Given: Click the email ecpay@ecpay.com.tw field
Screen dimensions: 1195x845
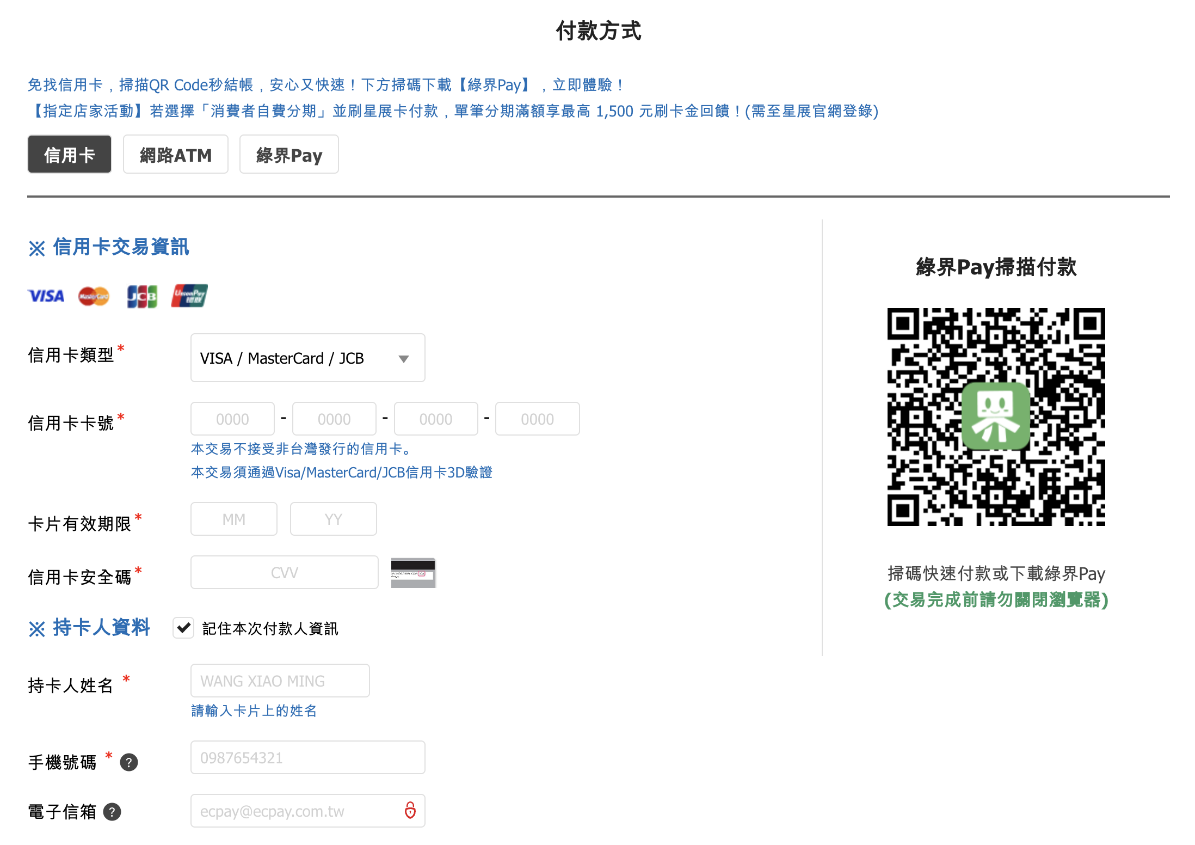Looking at the screenshot, I should (308, 811).
